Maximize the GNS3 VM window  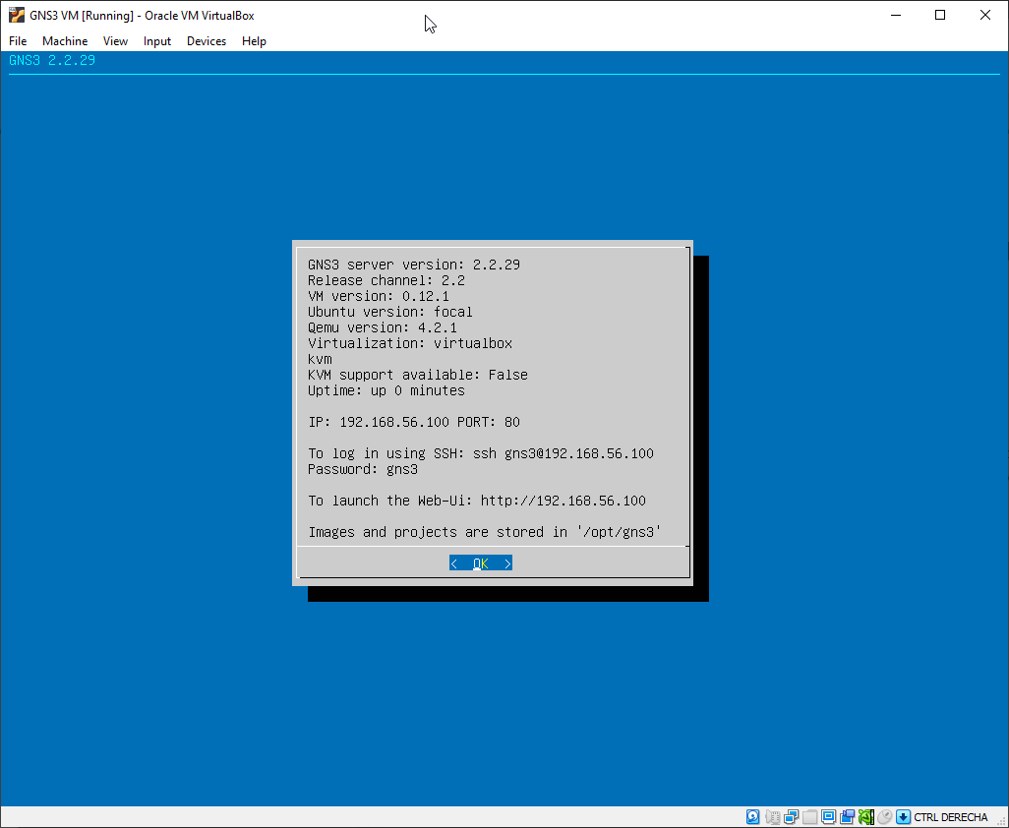(x=940, y=15)
